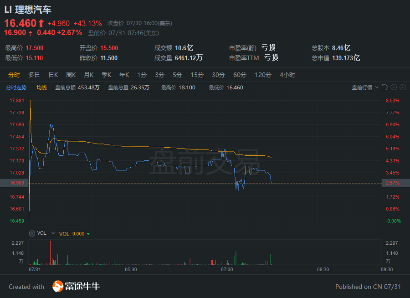Click the undo/reset chart icon
Image resolution: width=410 pixels, height=298 pixels.
(x=384, y=87)
